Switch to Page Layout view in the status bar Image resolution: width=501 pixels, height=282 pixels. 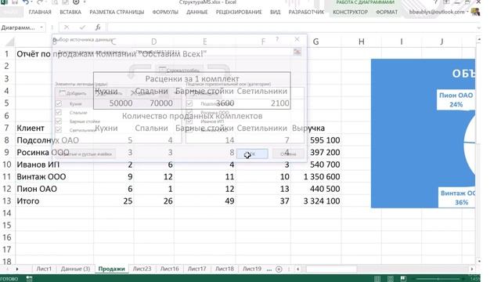coord(391,279)
